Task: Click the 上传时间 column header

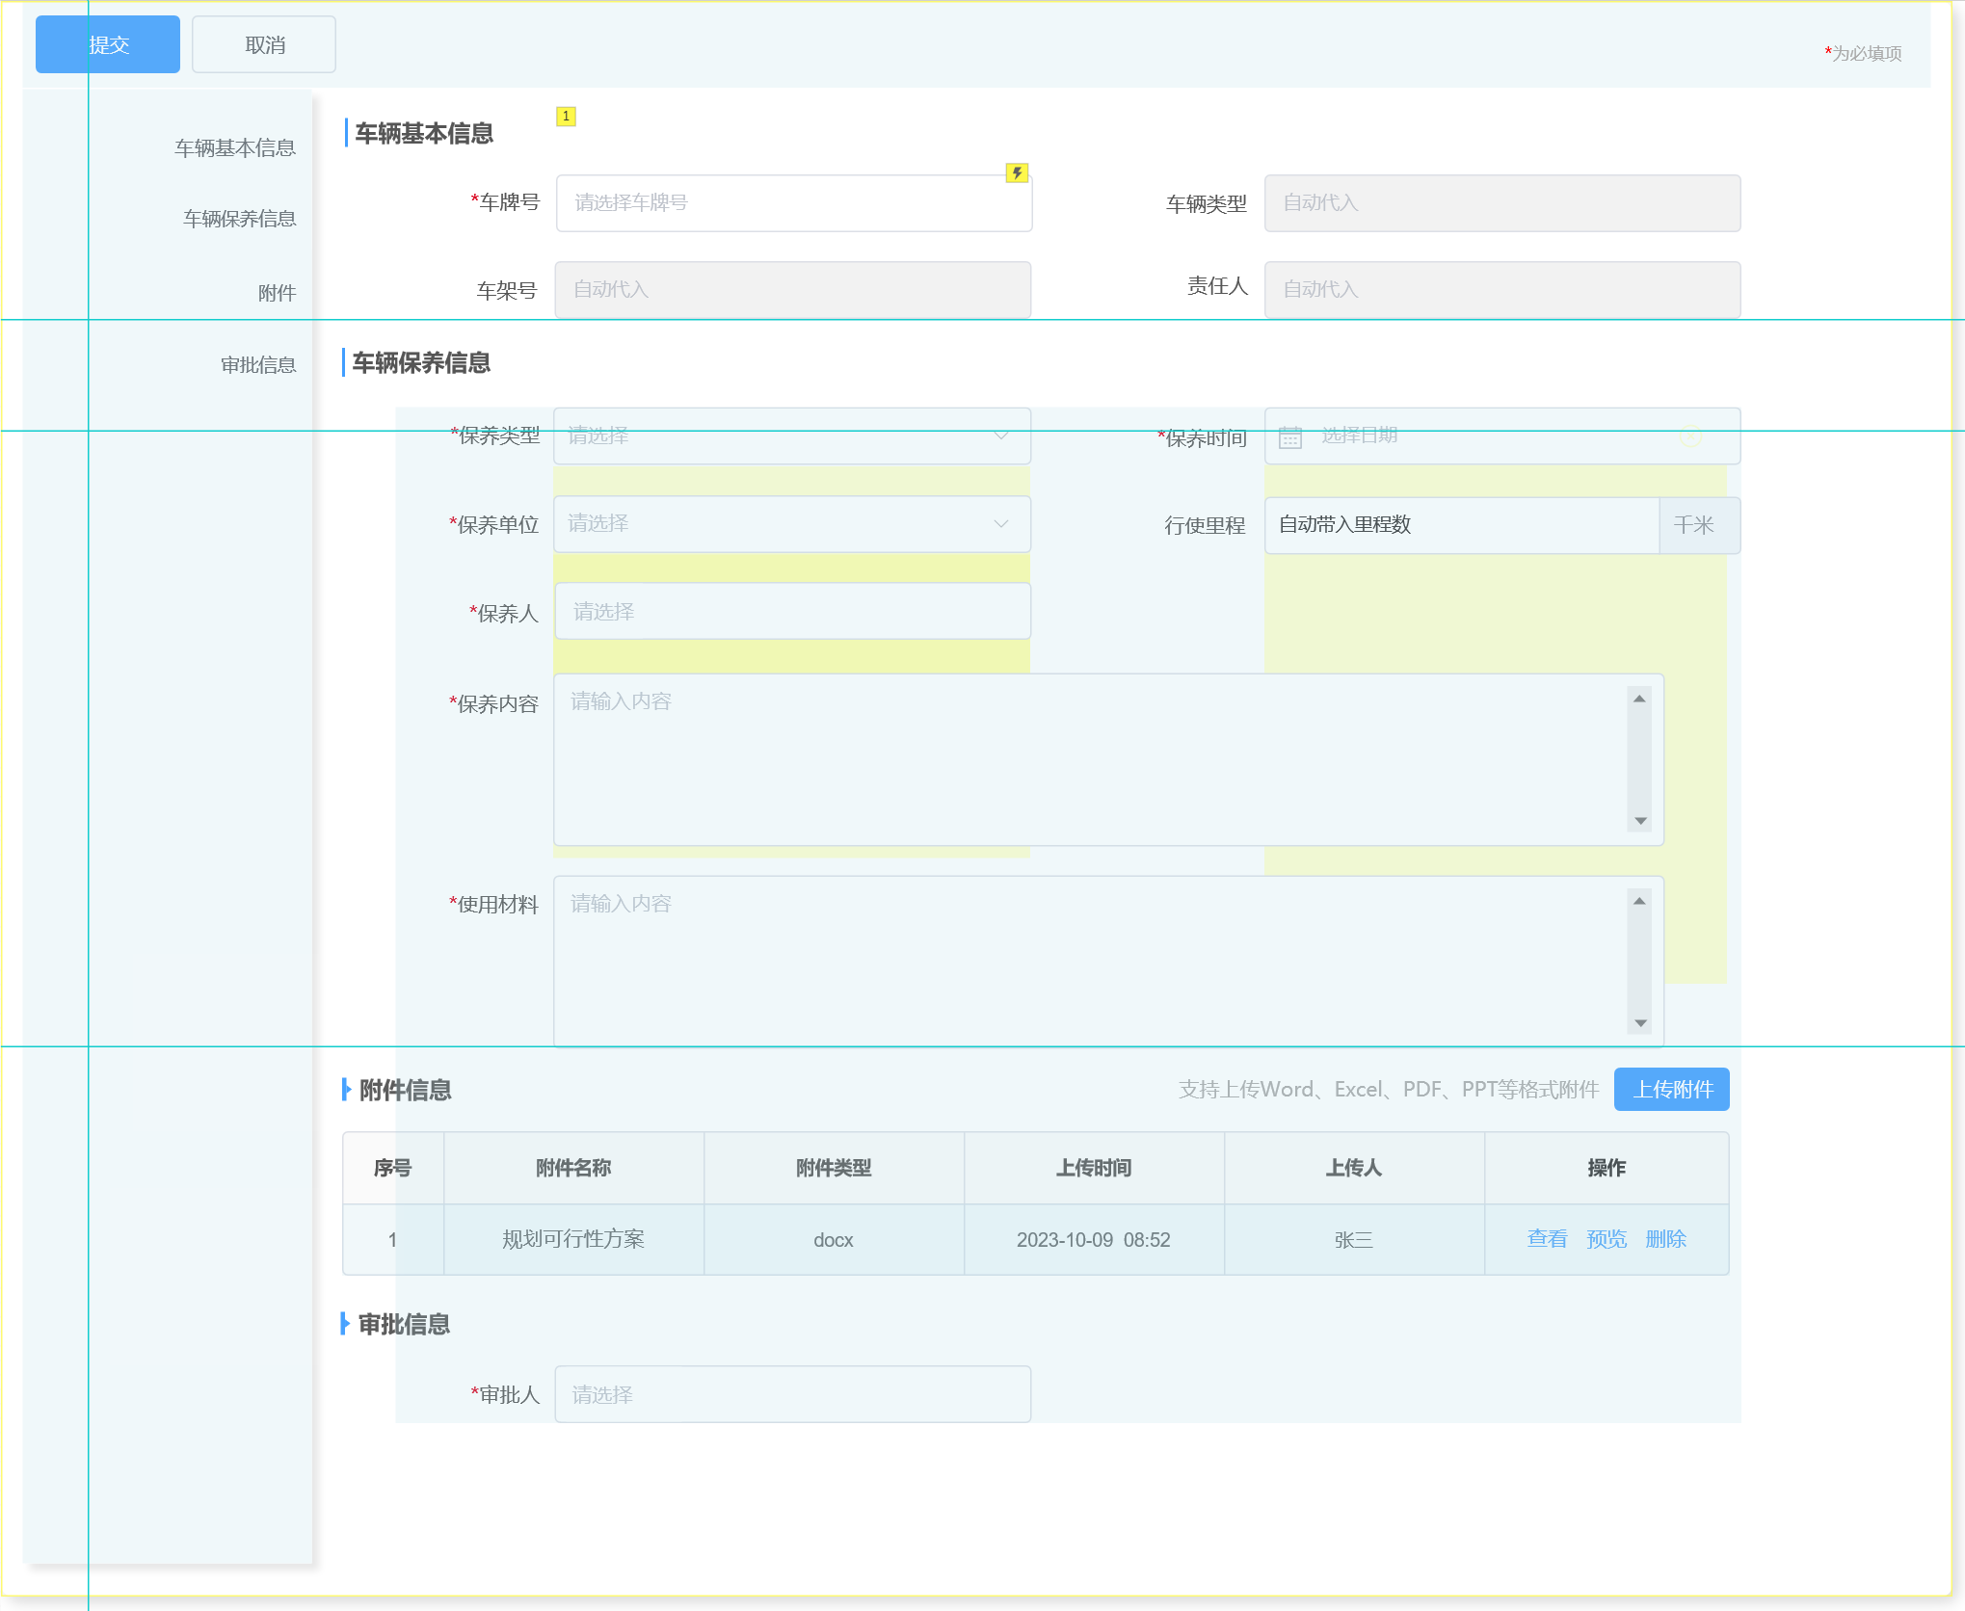Action: point(1095,1168)
